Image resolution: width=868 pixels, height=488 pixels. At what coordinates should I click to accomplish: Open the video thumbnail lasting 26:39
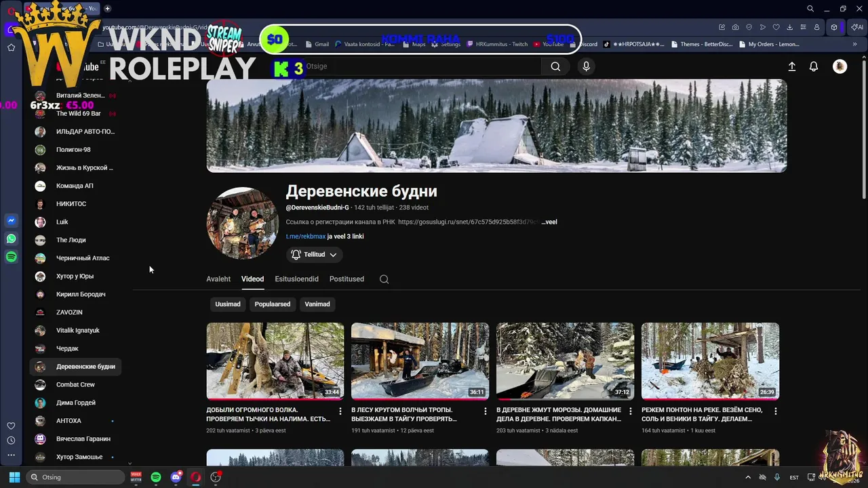point(710,361)
